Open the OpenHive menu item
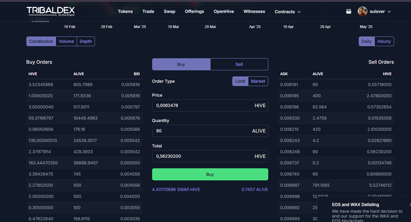This screenshot has height=222, width=411. (224, 12)
